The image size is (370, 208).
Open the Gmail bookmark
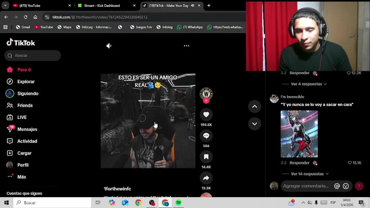(x=23, y=27)
